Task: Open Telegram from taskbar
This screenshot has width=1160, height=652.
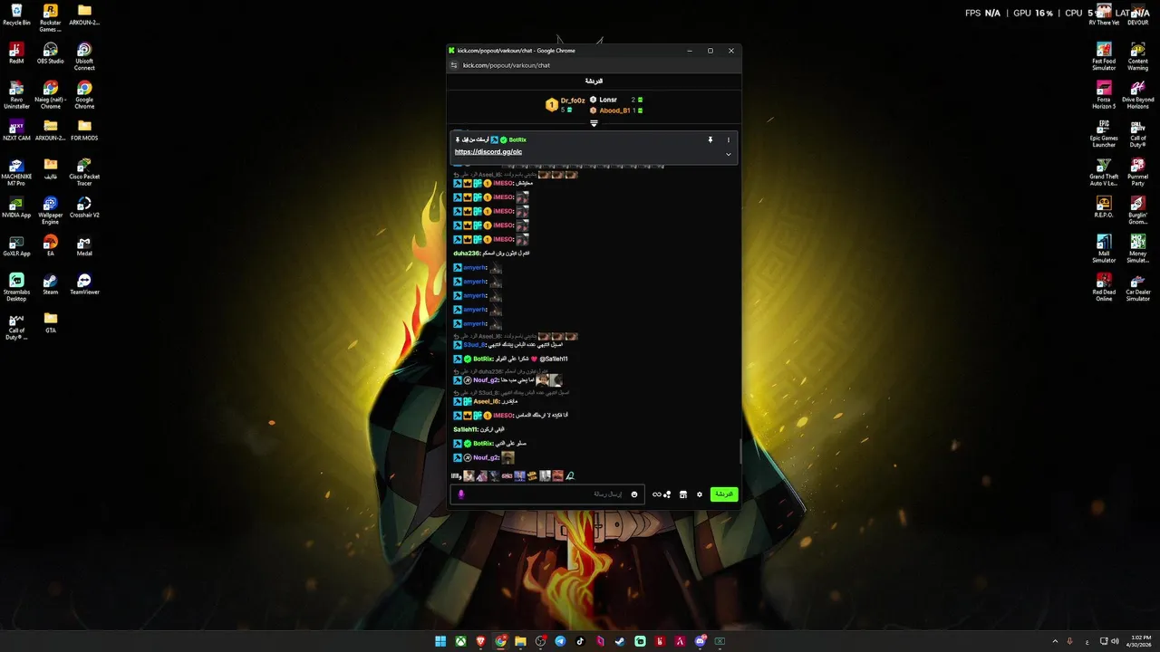Action: (560, 641)
